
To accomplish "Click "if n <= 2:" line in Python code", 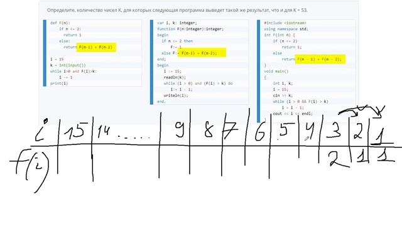I will pos(70,29).
